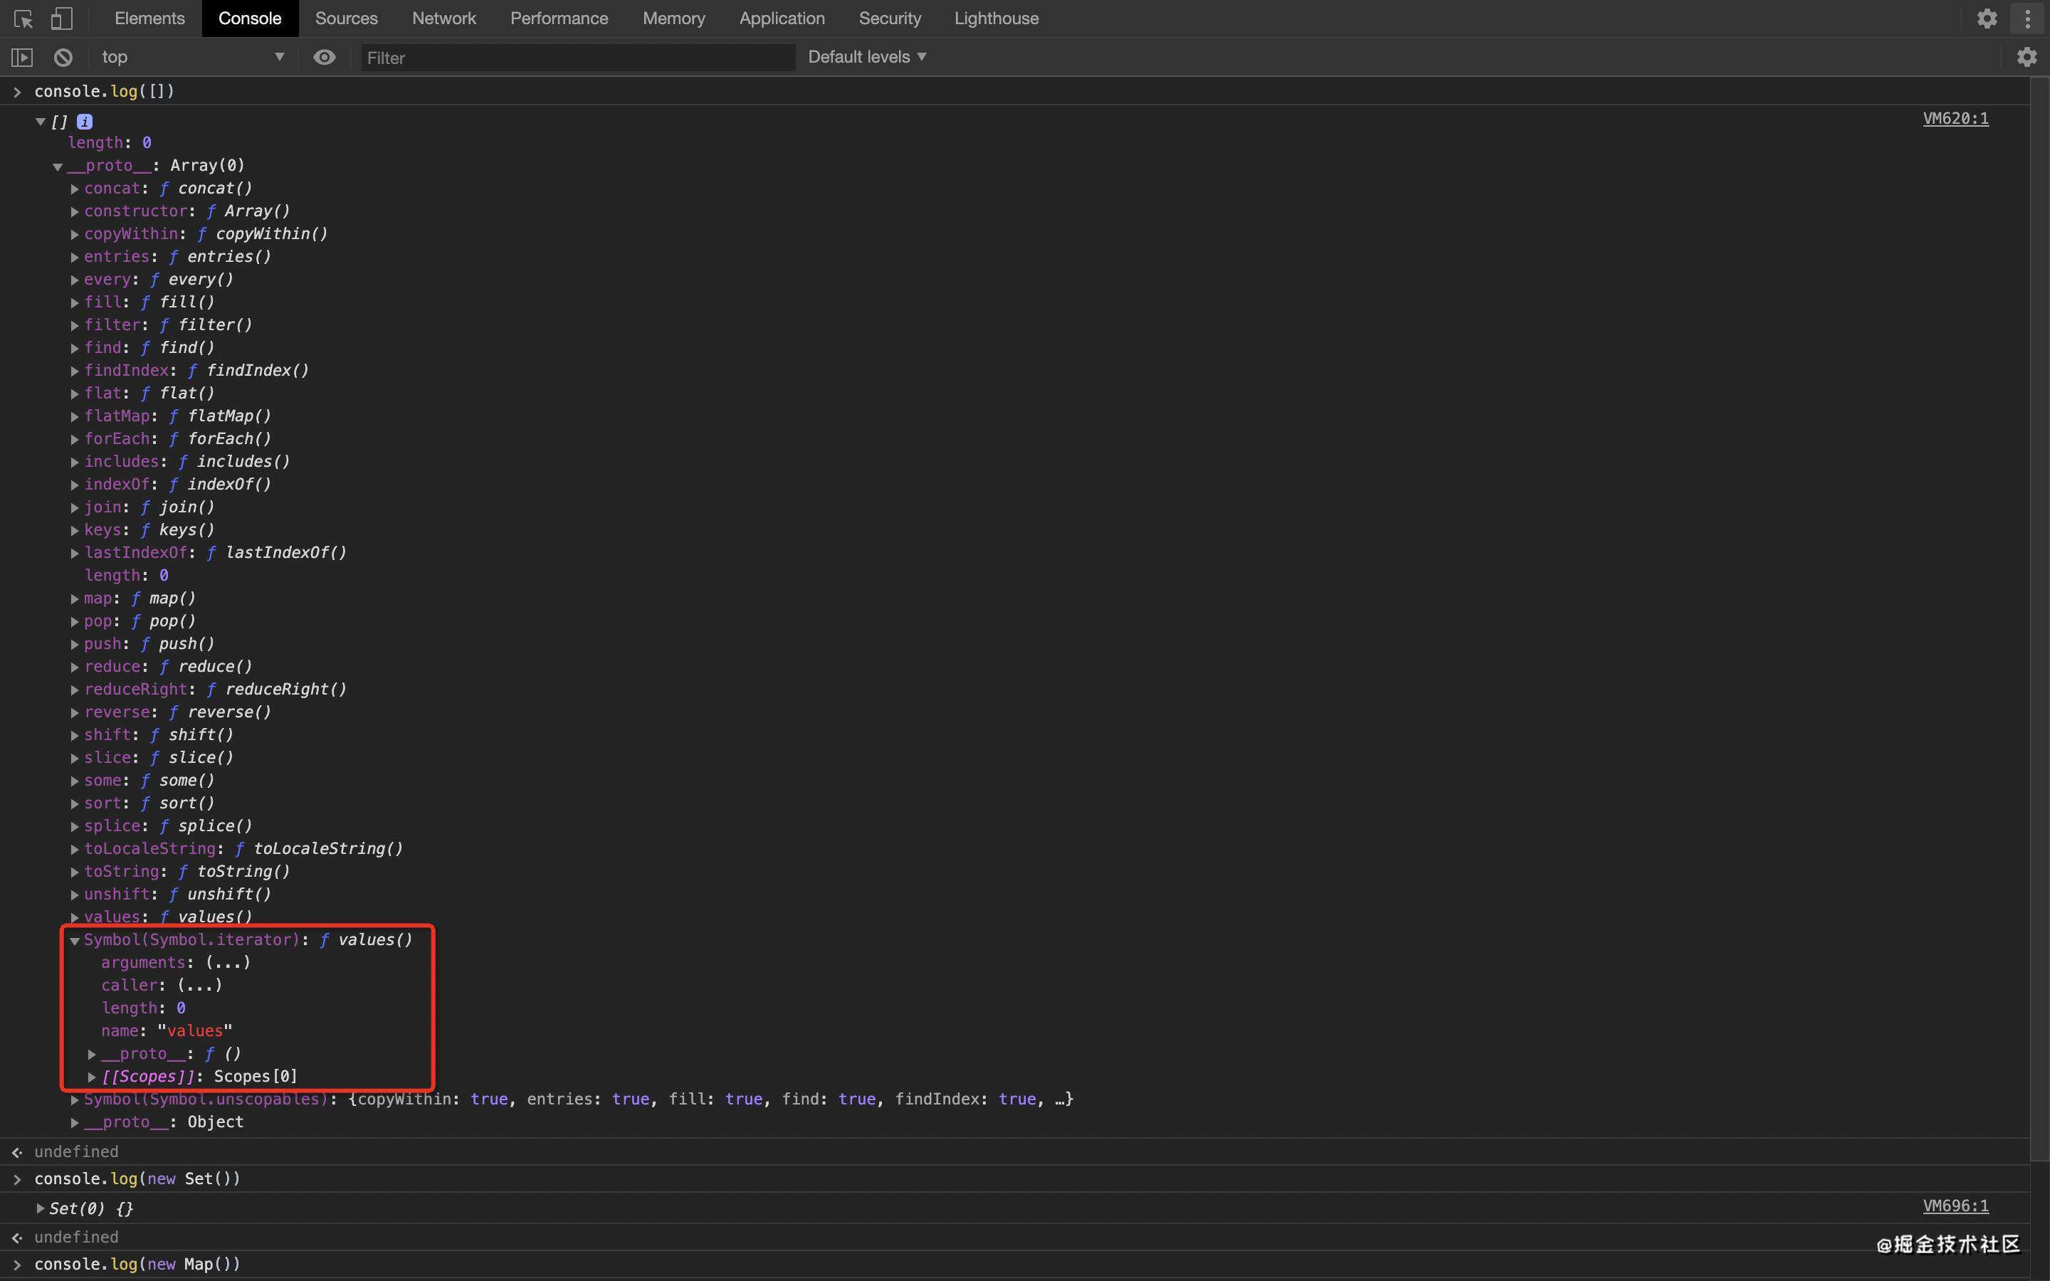The width and height of the screenshot is (2050, 1281).
Task: Collapse the Symbol(Symbol.iterator) entry
Action: (75, 940)
